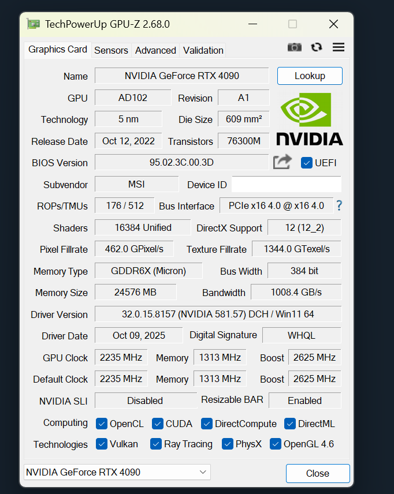The width and height of the screenshot is (394, 494).
Task: Click the Memory Size value 24576 MB
Action: click(135, 292)
